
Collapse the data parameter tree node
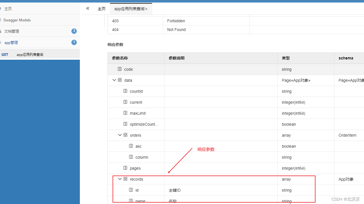pyautogui.click(x=114, y=80)
